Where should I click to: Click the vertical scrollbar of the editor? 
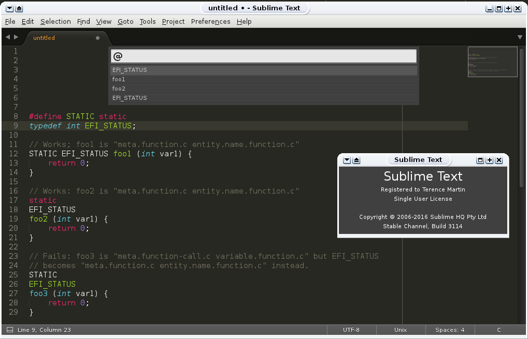tap(522, 117)
